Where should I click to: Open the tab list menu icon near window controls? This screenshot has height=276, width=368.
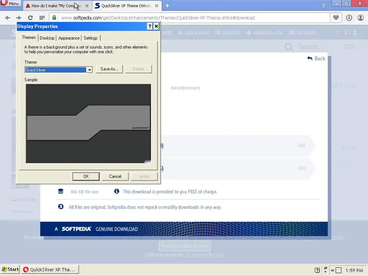323,6
